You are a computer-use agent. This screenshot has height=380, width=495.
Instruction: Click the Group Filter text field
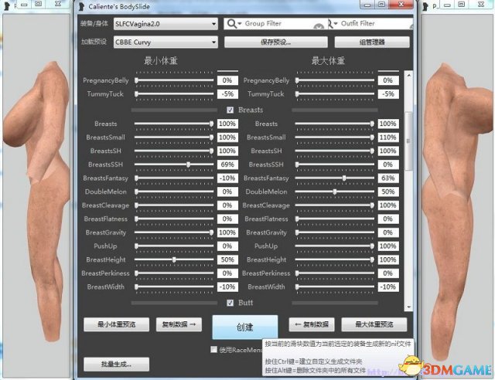[x=278, y=24]
